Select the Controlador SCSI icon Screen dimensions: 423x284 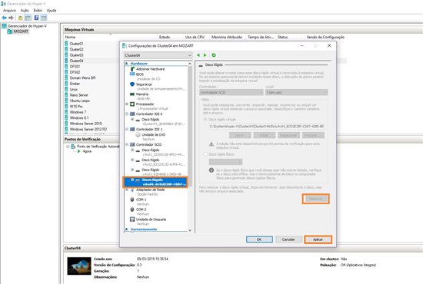coord(132,144)
